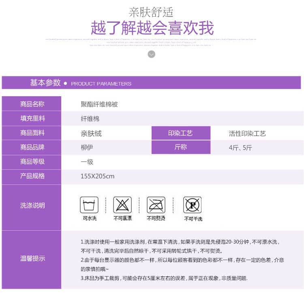Click tip 3 about 床品为手工裁剪

click(164, 278)
